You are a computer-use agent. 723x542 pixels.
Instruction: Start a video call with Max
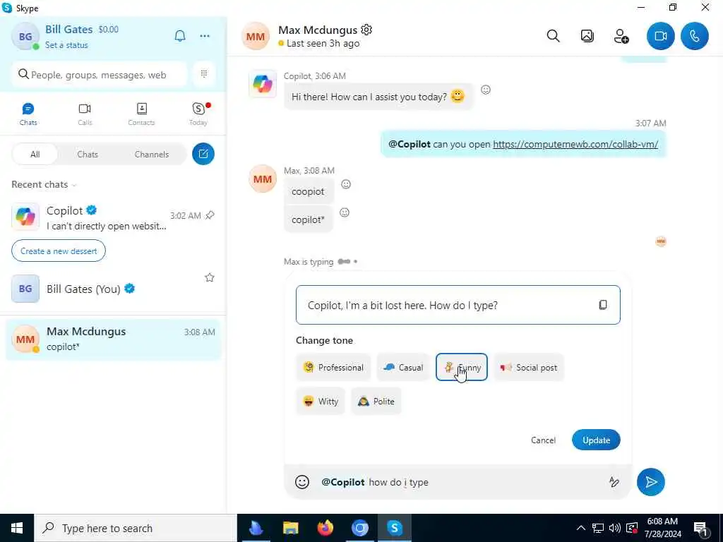click(660, 36)
